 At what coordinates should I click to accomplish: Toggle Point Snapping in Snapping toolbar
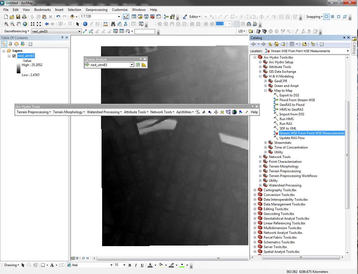point(326,17)
